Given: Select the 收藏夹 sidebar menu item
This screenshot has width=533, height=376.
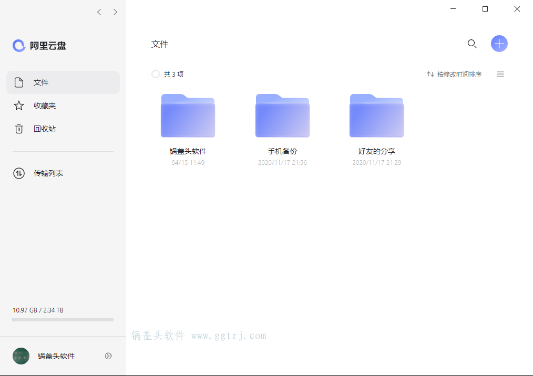Looking at the screenshot, I should [63, 106].
